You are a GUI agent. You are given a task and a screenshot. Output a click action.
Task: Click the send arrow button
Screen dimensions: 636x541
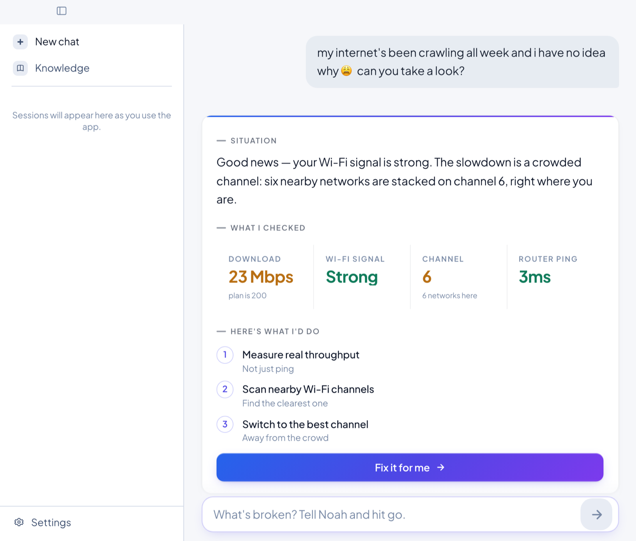[x=596, y=515]
